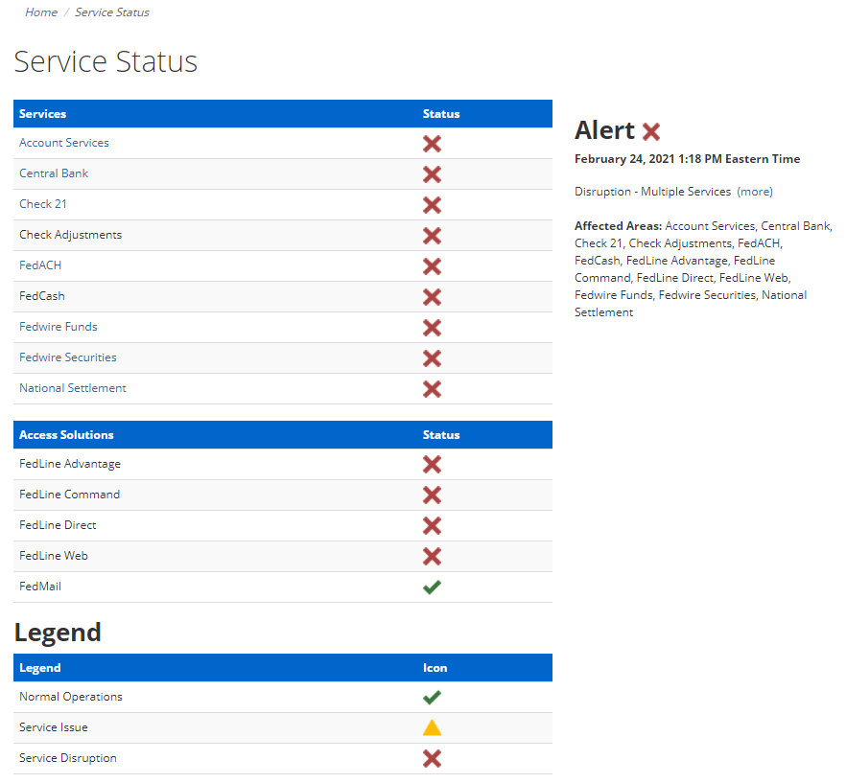Select the FedMail row text
846x783 pixels.
[40, 587]
